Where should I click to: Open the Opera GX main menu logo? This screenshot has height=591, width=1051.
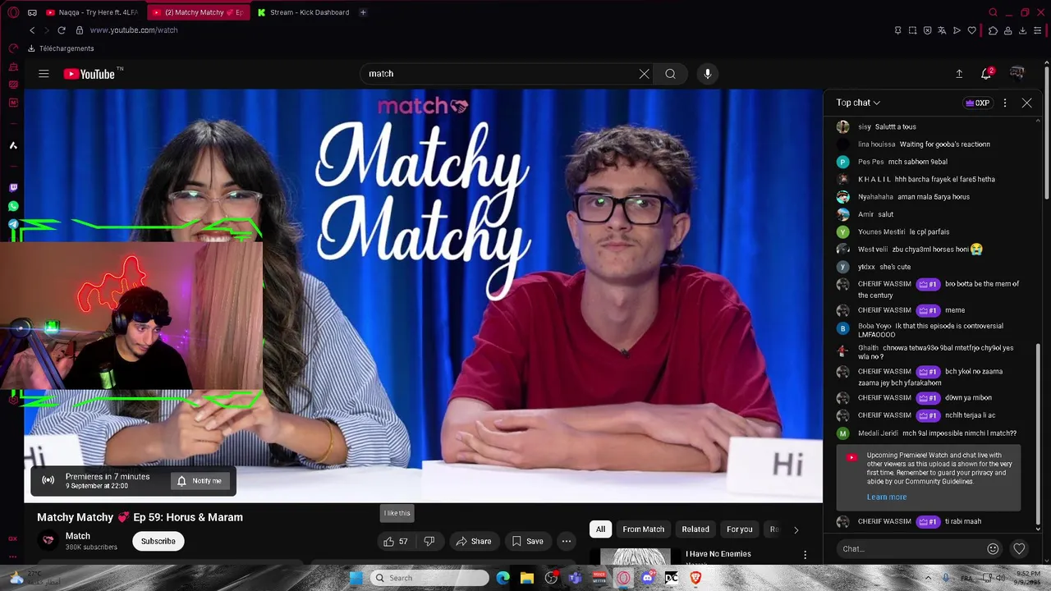coord(13,12)
